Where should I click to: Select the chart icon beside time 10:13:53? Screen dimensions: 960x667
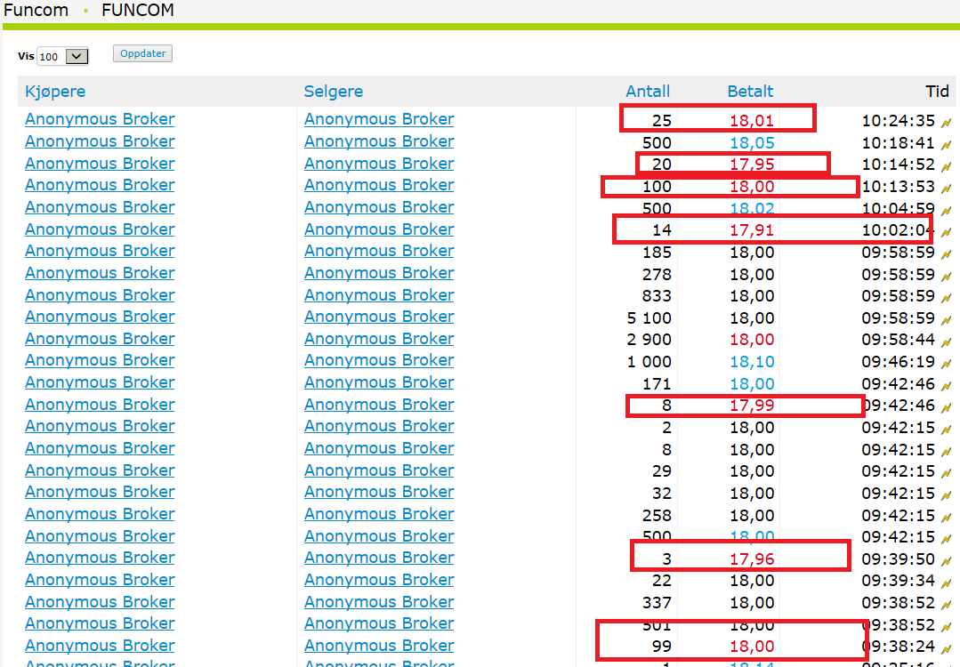pos(947,189)
